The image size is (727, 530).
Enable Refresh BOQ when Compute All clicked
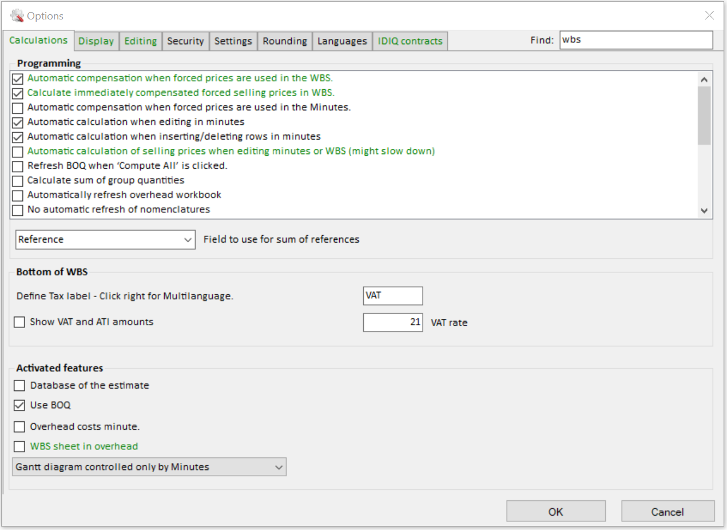point(18,166)
